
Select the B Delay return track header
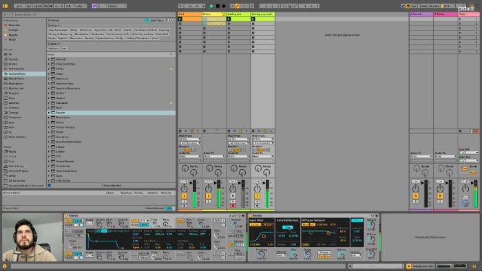(x=446, y=14)
